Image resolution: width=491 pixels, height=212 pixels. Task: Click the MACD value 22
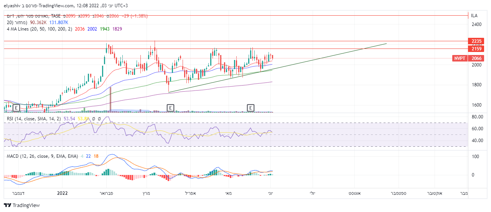[x=88, y=156]
